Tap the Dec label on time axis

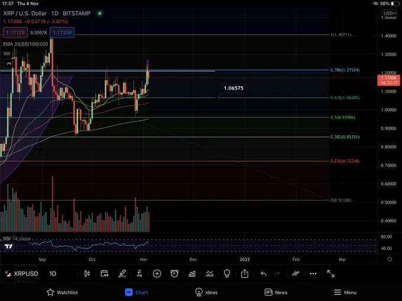click(x=193, y=259)
